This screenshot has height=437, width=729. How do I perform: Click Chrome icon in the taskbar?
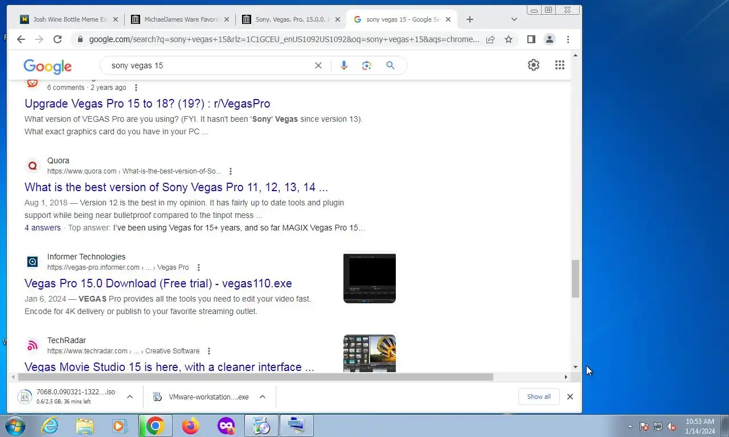155,426
